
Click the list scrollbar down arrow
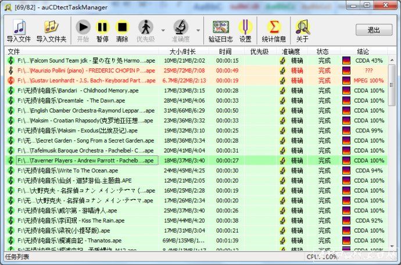[x=392, y=246]
